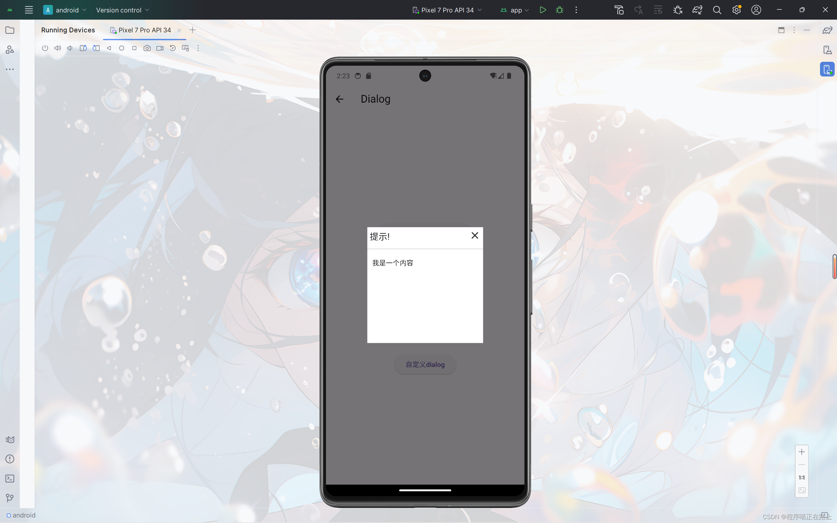Select the power button emulator icon
Image resolution: width=837 pixels, height=523 pixels.
pyautogui.click(x=44, y=48)
